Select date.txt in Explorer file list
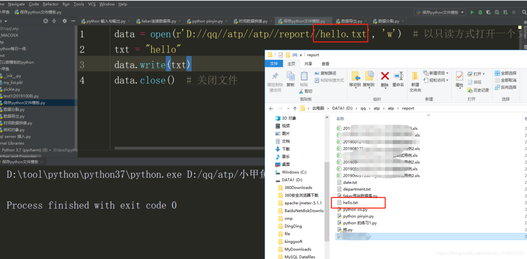The image size is (527, 259). [350, 182]
